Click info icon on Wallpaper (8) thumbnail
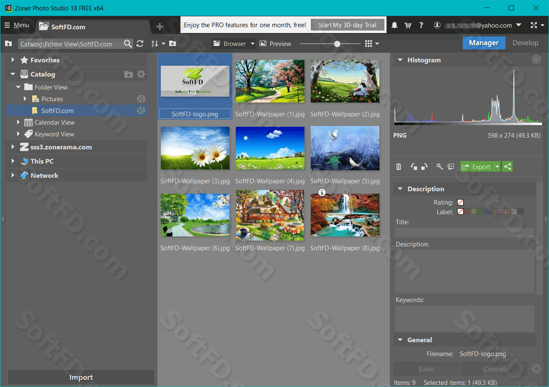The width and height of the screenshot is (549, 387). pyautogui.click(x=322, y=192)
